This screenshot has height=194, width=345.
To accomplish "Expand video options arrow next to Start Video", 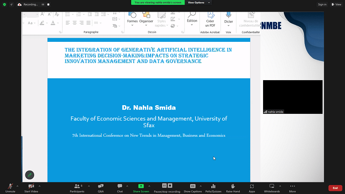I will (40, 186).
